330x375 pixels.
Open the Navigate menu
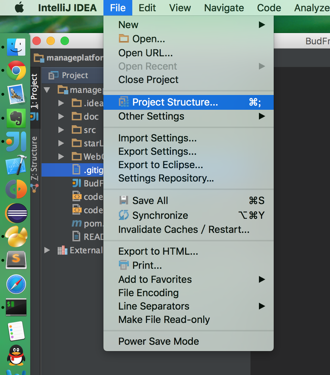224,8
